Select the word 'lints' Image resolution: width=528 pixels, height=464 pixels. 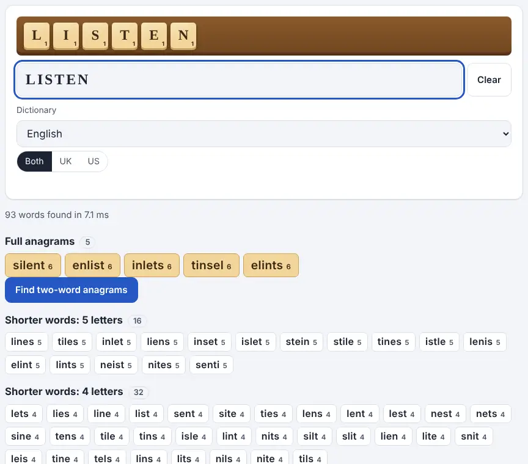point(70,365)
